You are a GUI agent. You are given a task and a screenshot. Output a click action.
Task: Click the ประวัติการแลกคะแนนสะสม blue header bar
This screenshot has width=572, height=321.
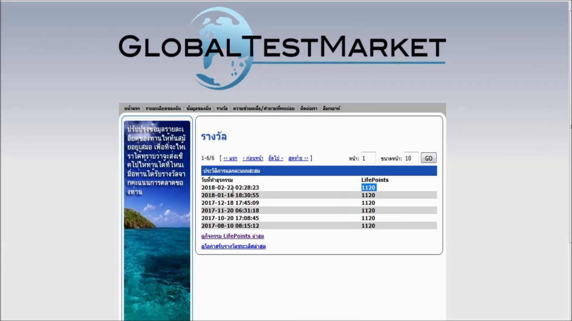(x=319, y=171)
